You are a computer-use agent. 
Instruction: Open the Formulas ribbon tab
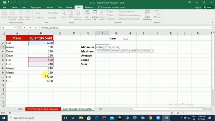point(49,7)
